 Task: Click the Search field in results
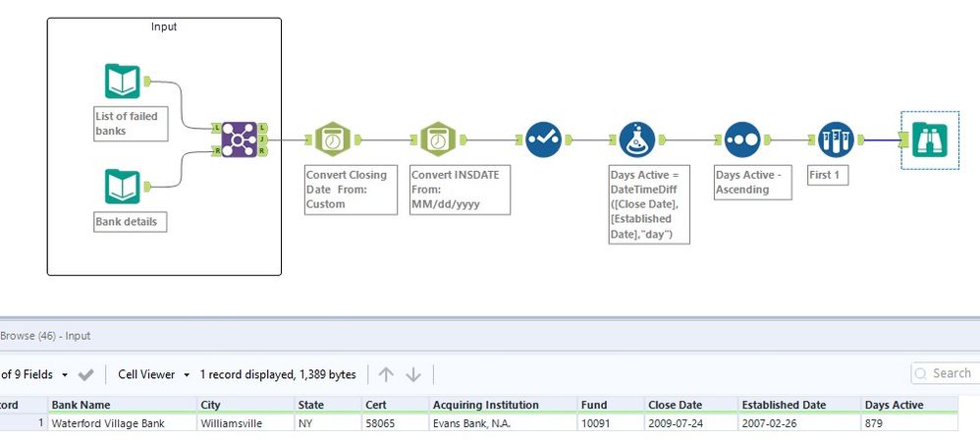(946, 373)
